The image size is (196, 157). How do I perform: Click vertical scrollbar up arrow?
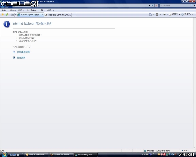point(194,19)
